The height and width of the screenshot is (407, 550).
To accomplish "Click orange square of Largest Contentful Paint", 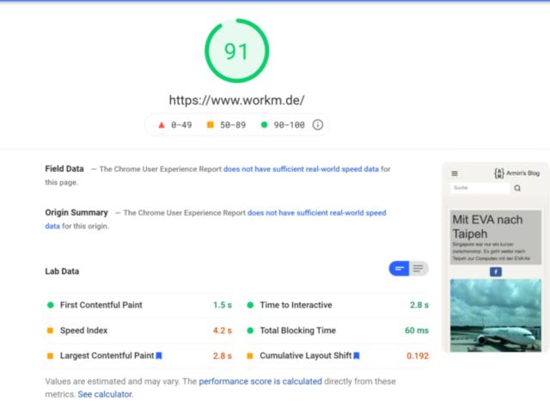I will pyautogui.click(x=50, y=355).
